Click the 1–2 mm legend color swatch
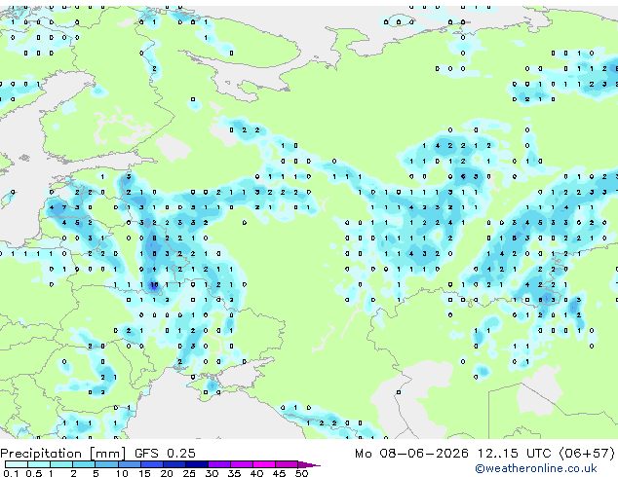 click(61, 464)
